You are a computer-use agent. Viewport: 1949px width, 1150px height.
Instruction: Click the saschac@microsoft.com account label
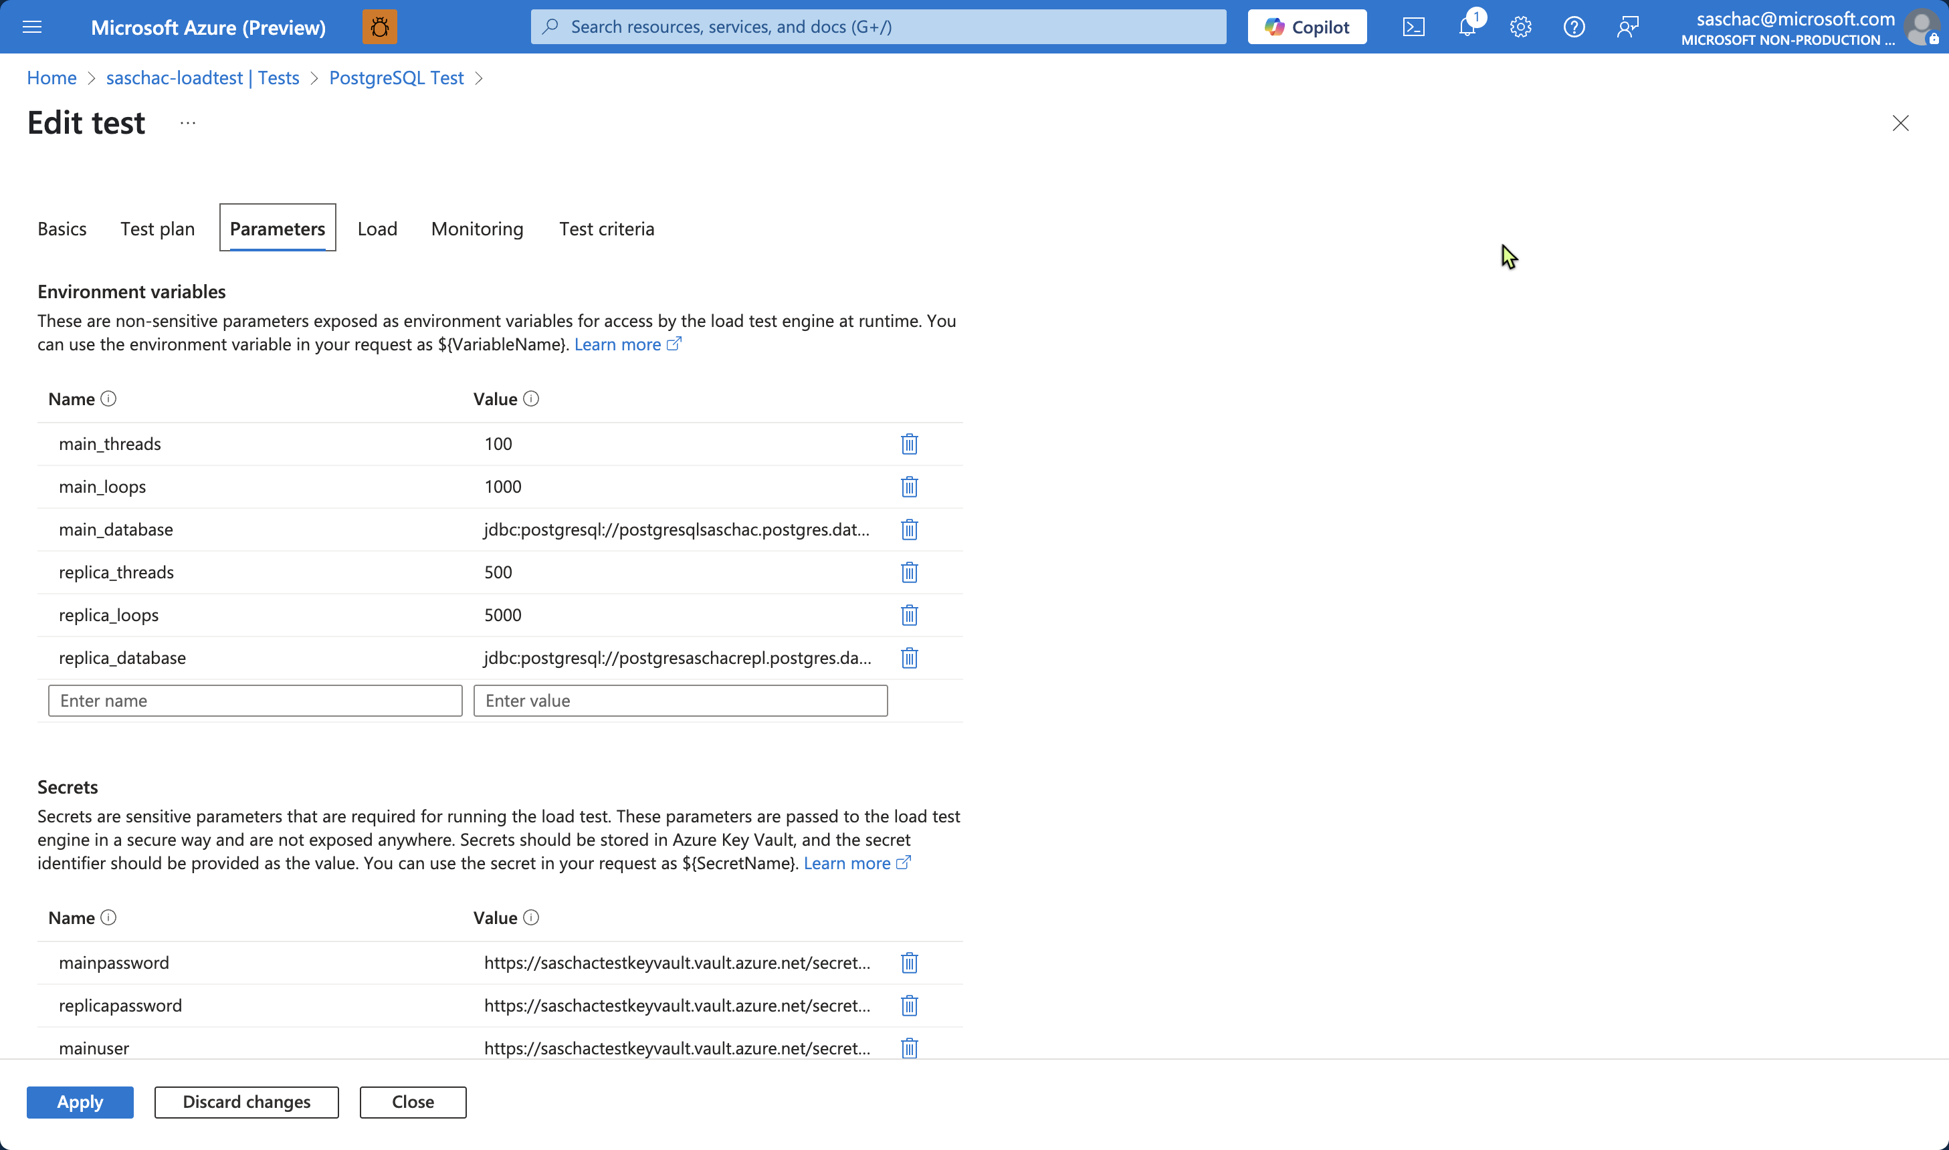tap(1794, 19)
